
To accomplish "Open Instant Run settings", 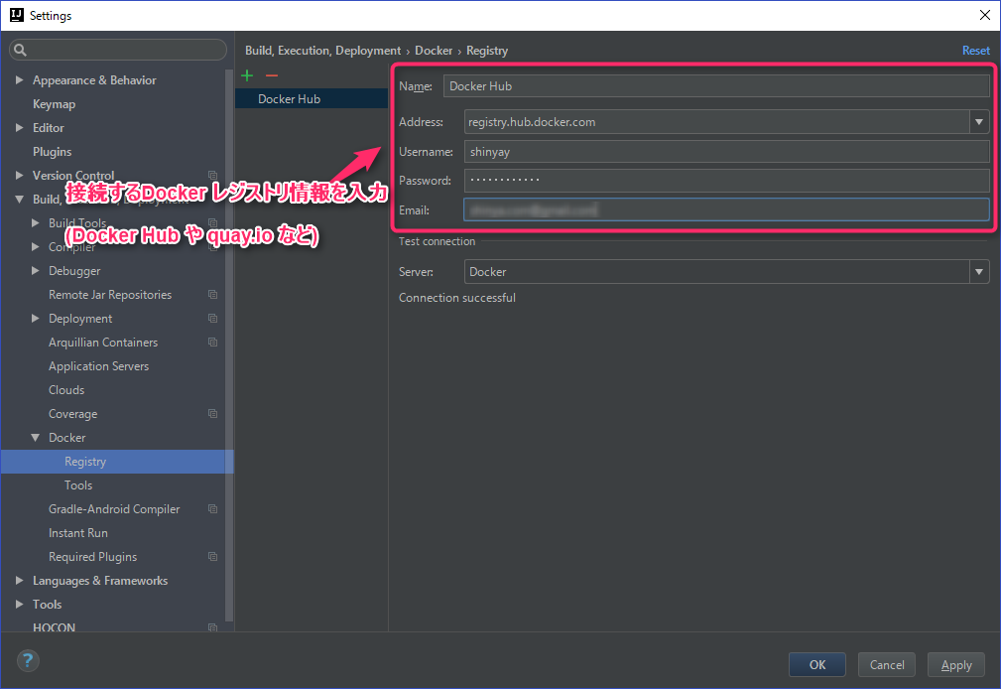I will 78,533.
